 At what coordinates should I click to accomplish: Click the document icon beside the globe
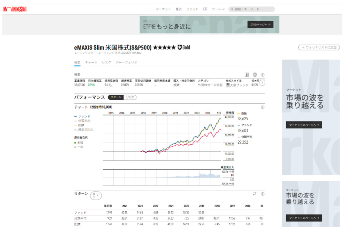point(247,75)
